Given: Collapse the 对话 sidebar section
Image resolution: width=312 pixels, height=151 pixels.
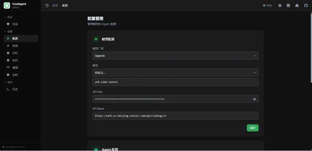Looking at the screenshot, I should coord(8,17).
